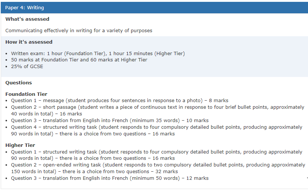Viewport: 308px width, 192px height.
Task: Click the '25% of GCSE' bullet
Action: 27,67
